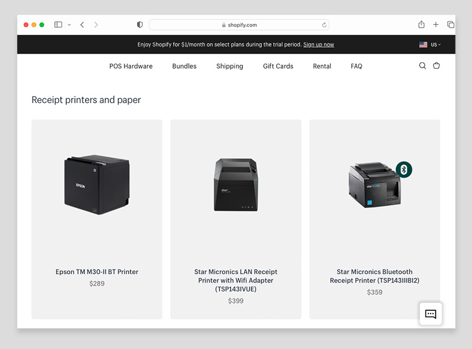This screenshot has height=349, width=472.
Task: Click Receipt printers and paper heading
Action: tap(86, 99)
